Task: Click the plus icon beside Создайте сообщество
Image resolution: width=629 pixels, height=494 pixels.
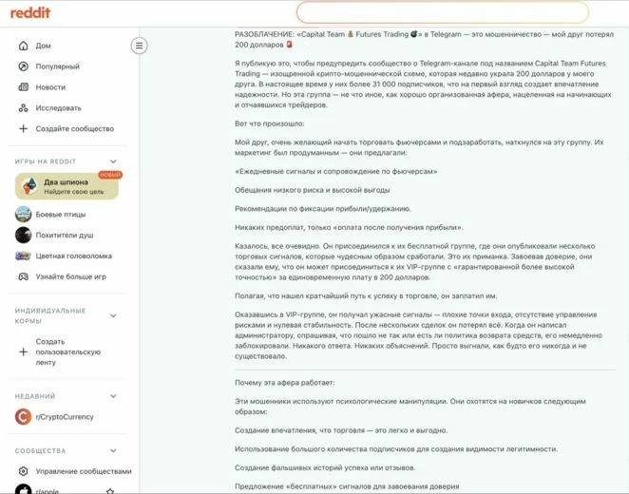Action: coord(24,129)
